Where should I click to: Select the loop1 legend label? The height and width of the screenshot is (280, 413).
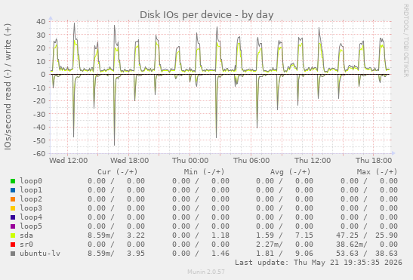pyautogui.click(x=31, y=190)
